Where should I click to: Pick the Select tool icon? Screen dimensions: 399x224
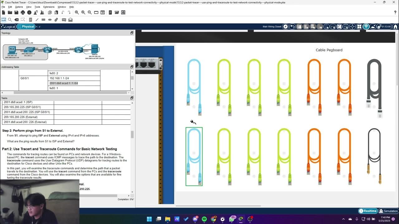click(3, 20)
